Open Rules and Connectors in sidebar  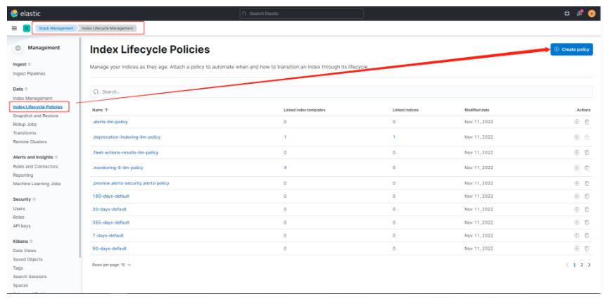(35, 166)
